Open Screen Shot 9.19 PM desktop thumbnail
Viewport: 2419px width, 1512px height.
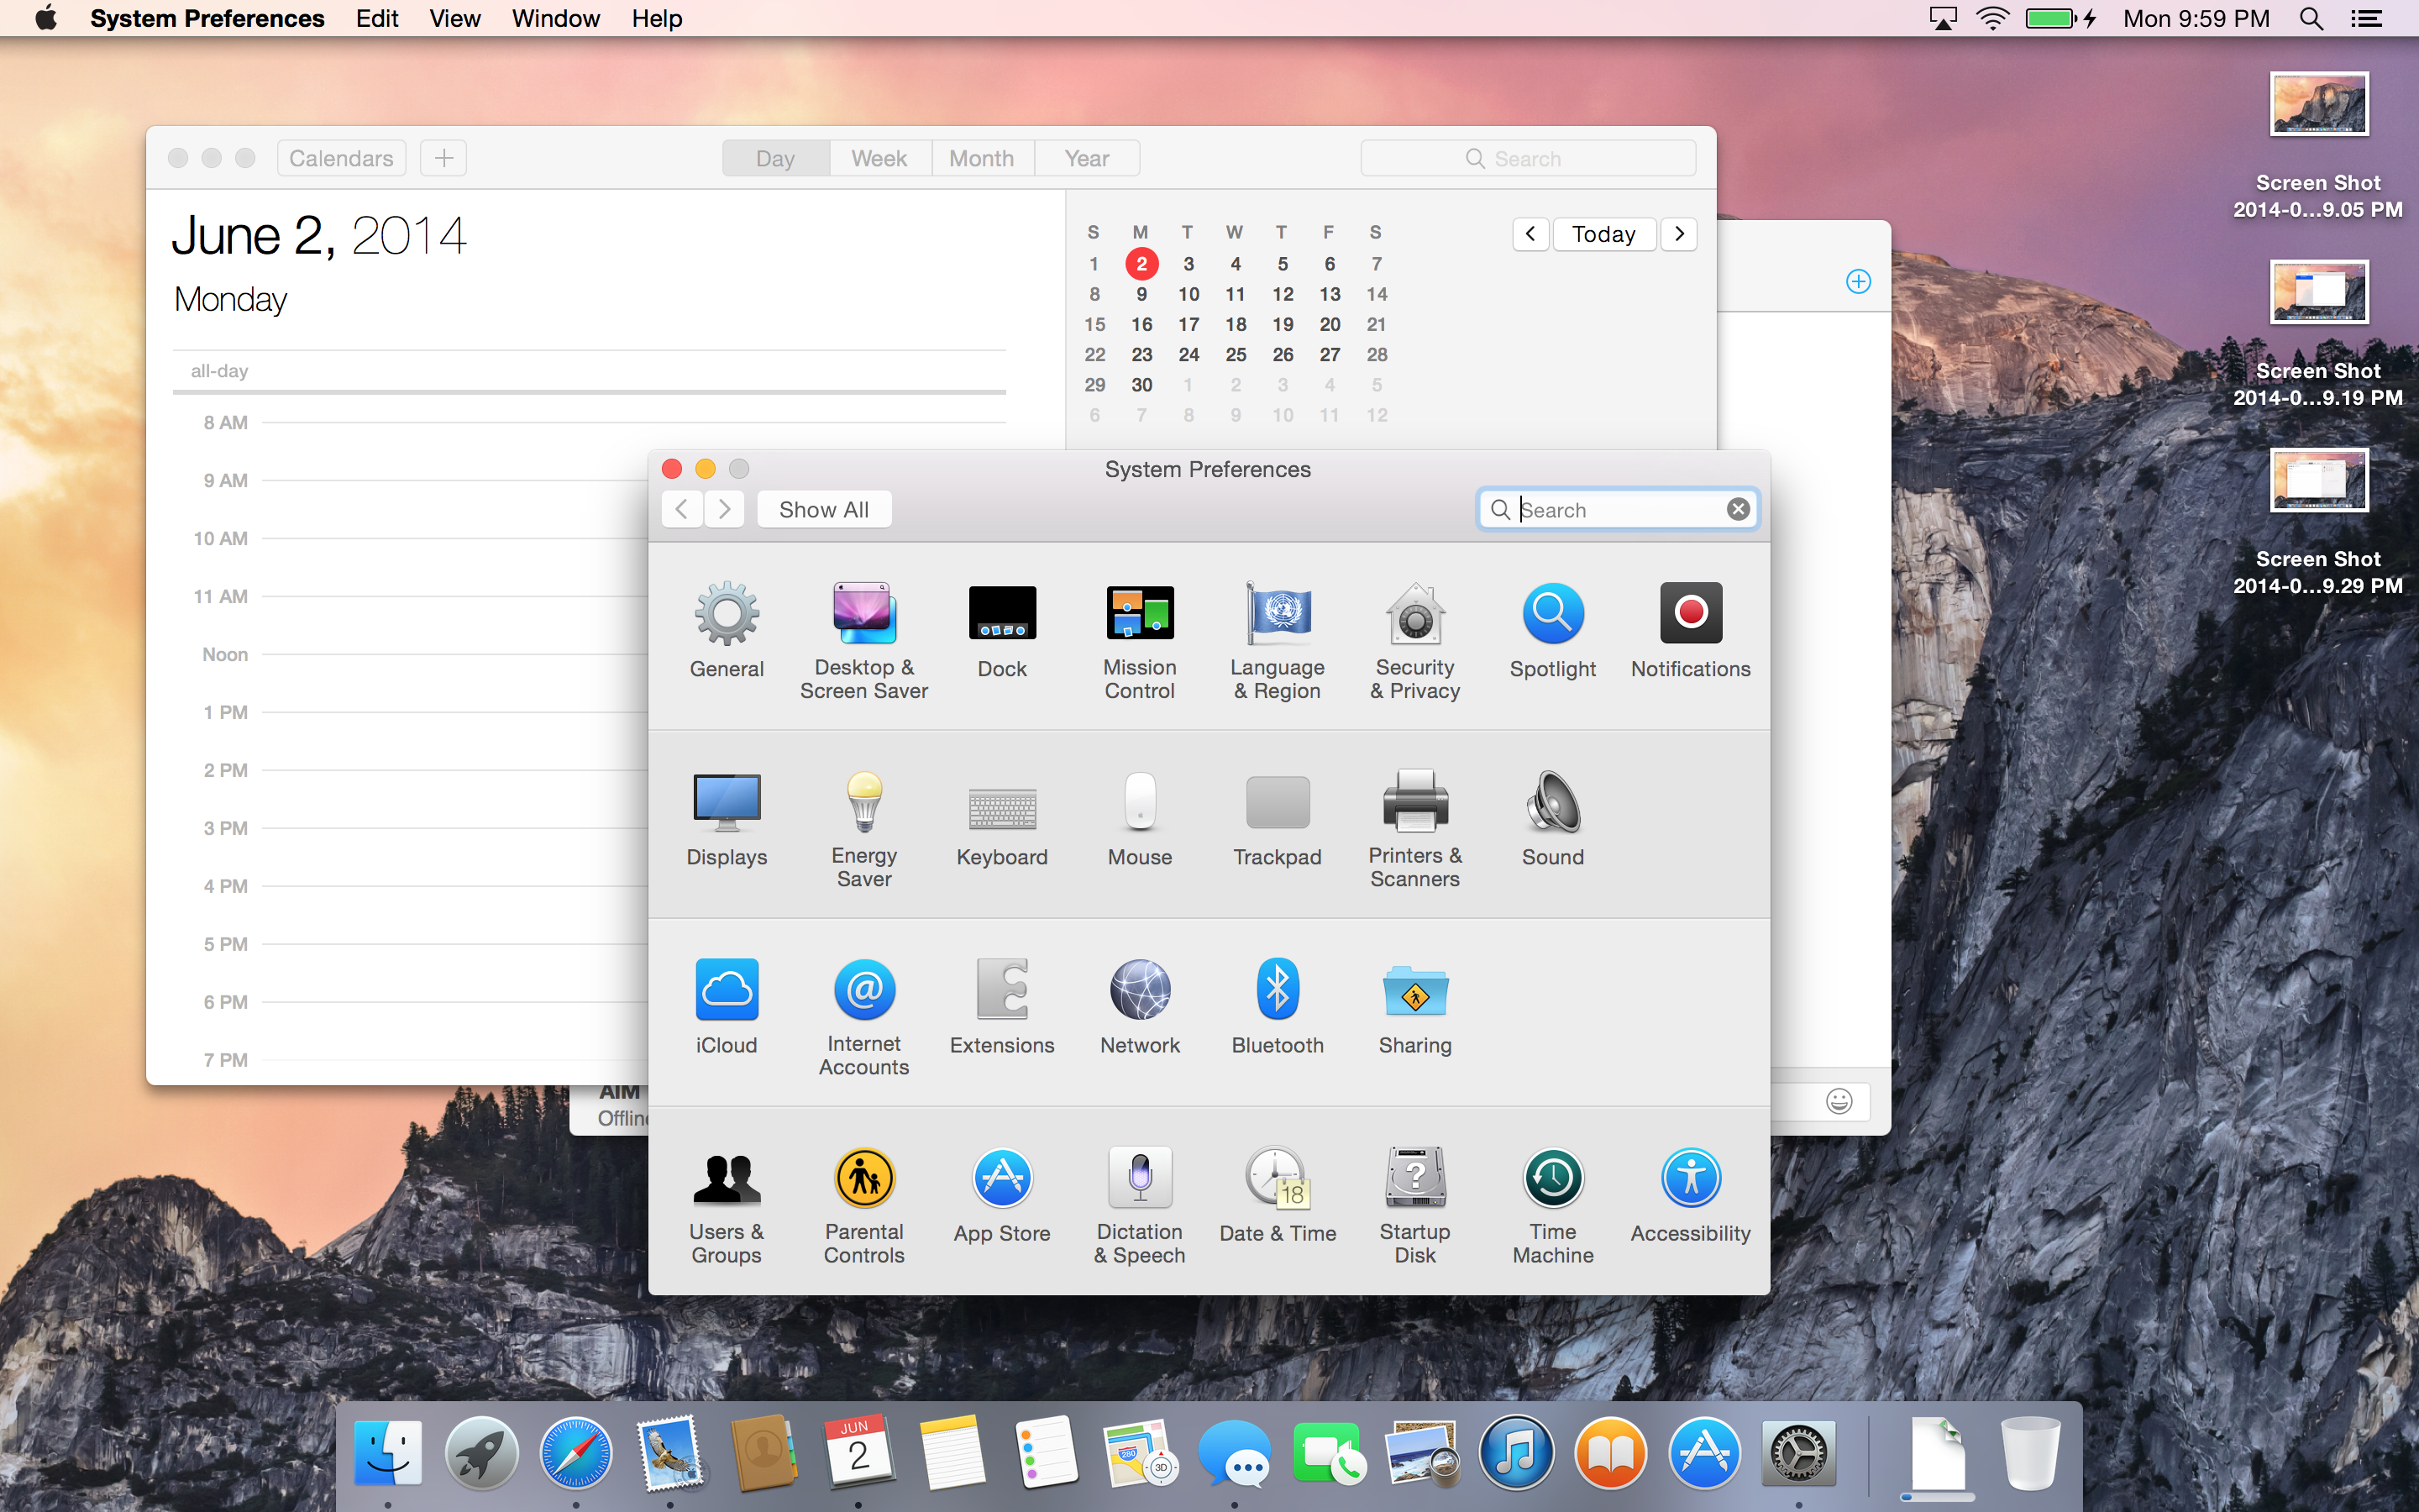pos(2318,293)
